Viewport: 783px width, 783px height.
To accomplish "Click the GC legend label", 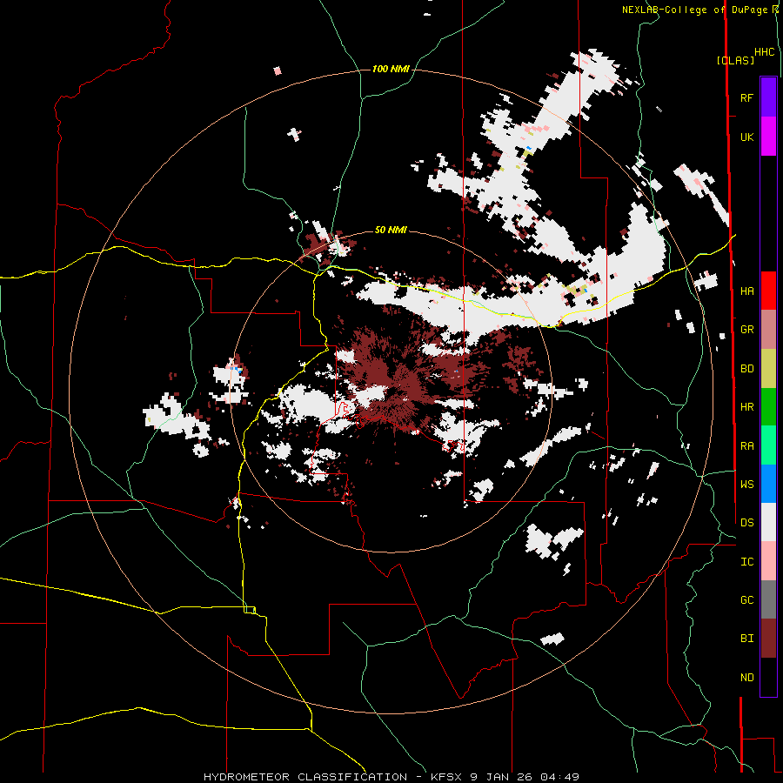I will (746, 600).
